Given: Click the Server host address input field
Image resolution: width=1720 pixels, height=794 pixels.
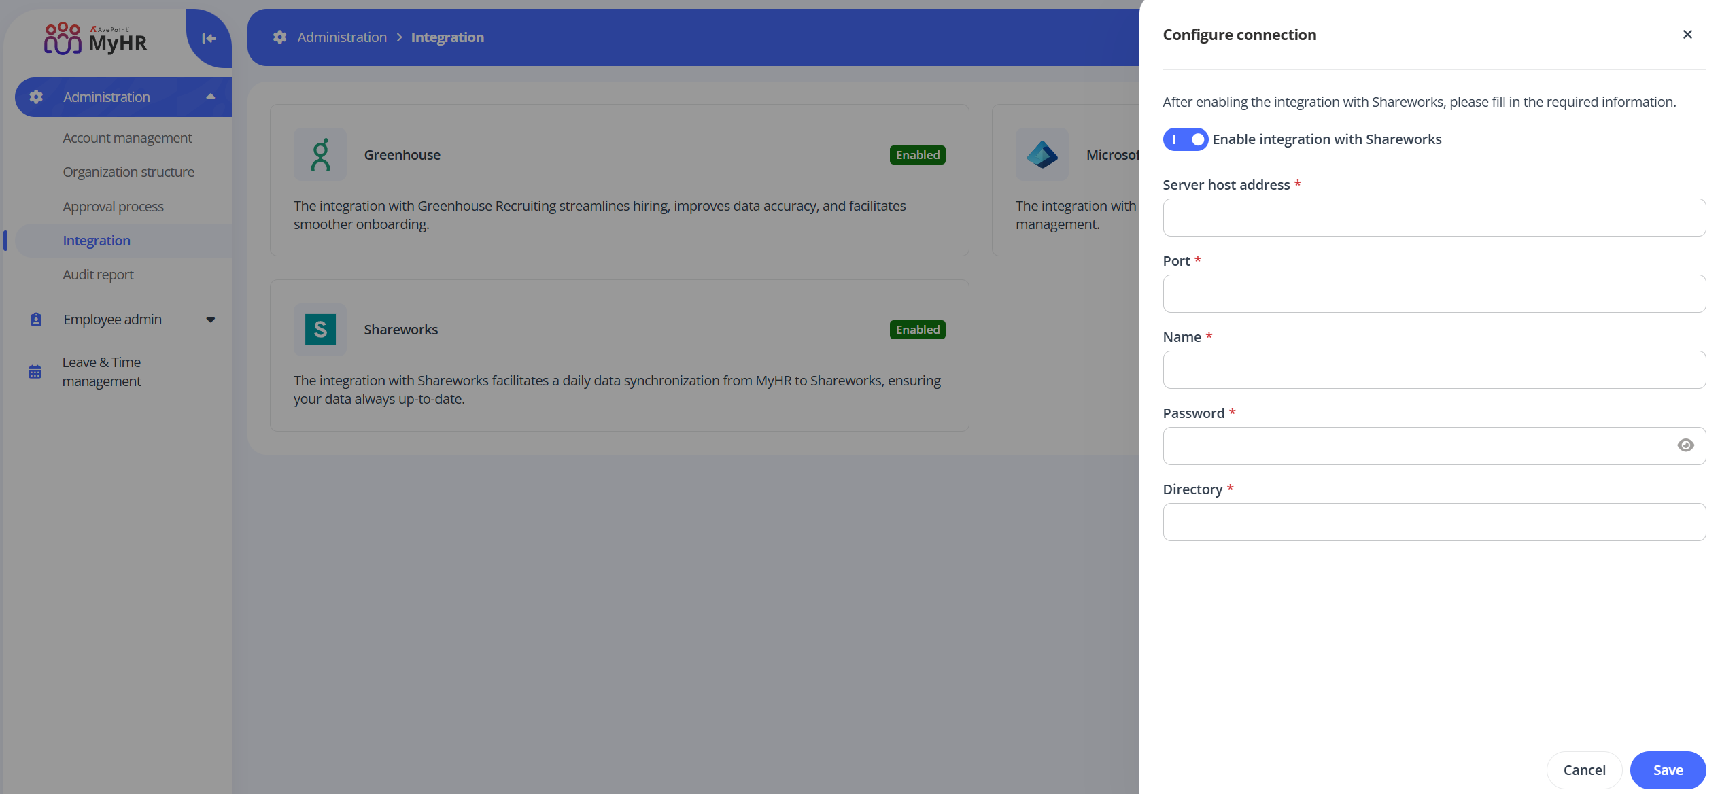Looking at the screenshot, I should pos(1434,218).
